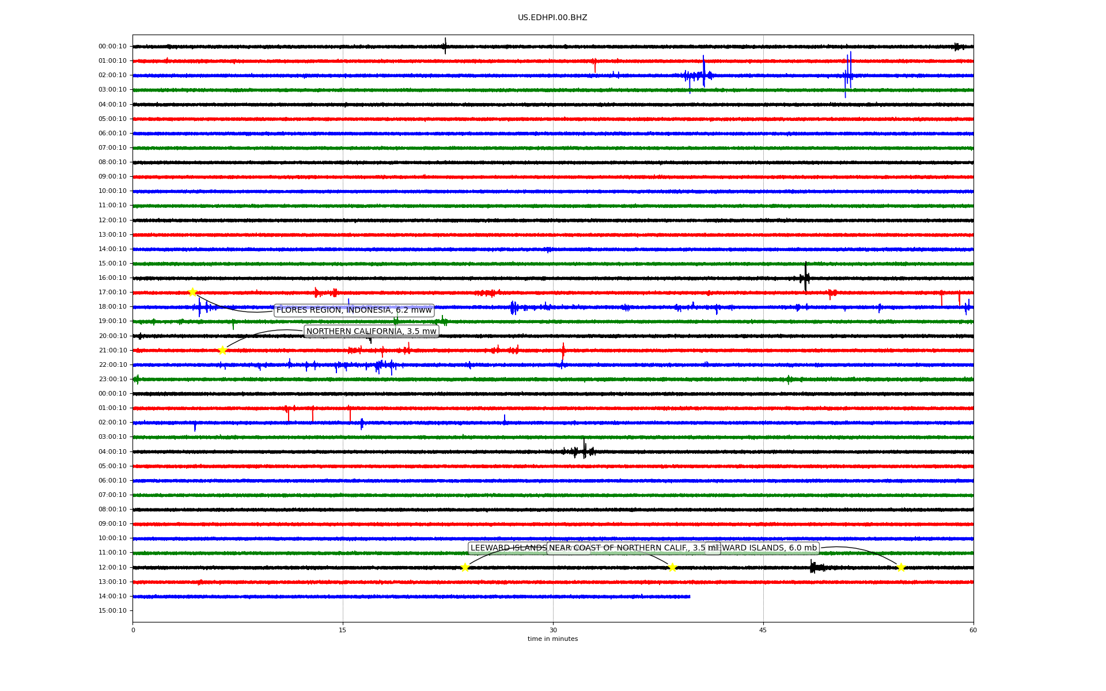
Task: Click the NORTHERN CALIFORNIA, 3.5 mw annotation box
Action: (x=371, y=331)
